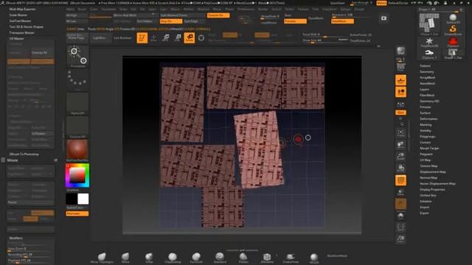The image size is (472, 265).
Task: Open the red material sphere thumbnail
Action: 77,150
